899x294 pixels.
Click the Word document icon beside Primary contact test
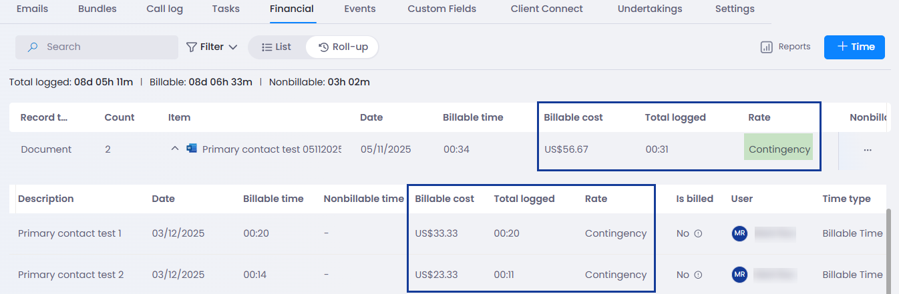[x=192, y=149]
